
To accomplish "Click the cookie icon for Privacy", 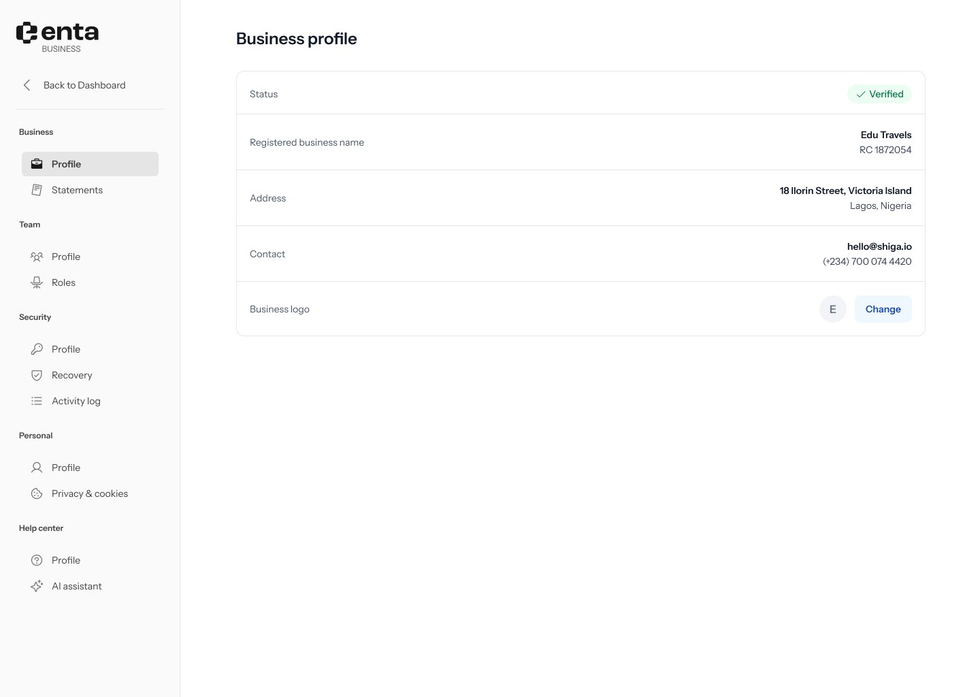I will [x=37, y=493].
